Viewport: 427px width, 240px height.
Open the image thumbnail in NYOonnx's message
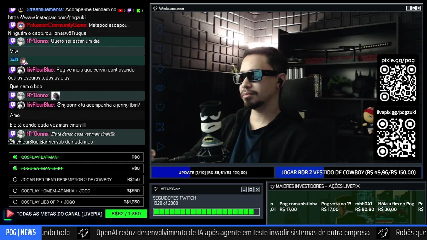pyautogui.click(x=55, y=96)
